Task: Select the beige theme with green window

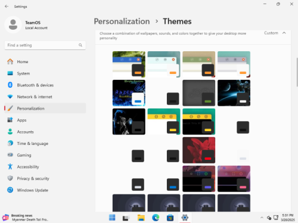Action: pos(198,64)
